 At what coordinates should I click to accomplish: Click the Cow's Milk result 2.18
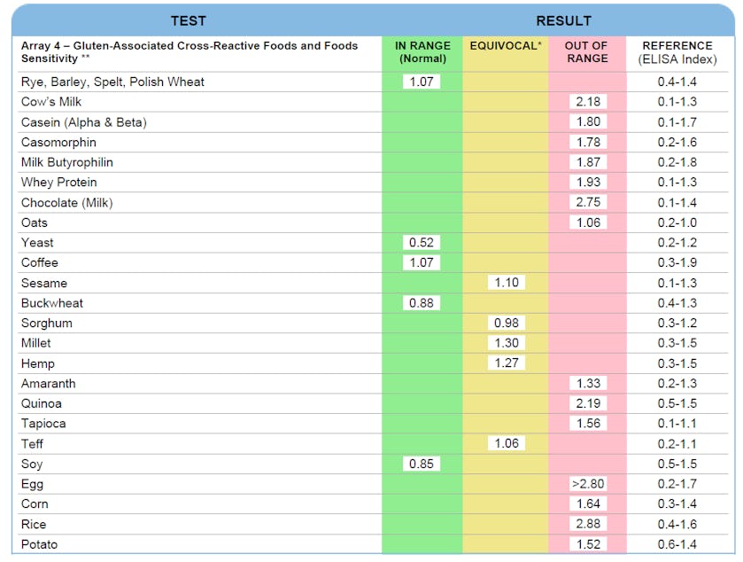point(588,101)
